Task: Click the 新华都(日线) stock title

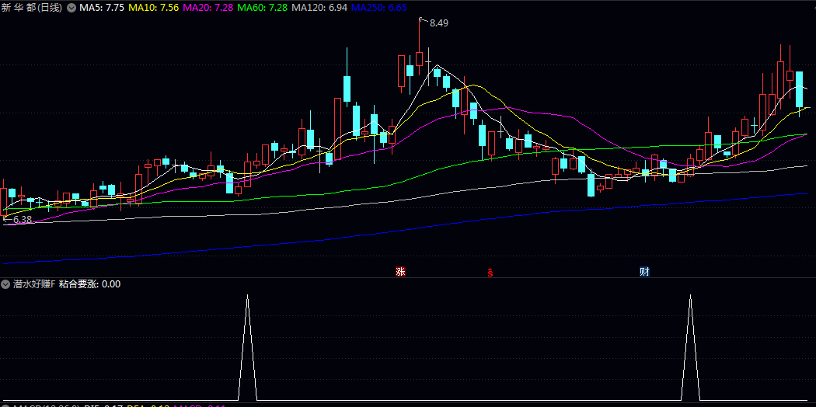Action: tap(32, 7)
